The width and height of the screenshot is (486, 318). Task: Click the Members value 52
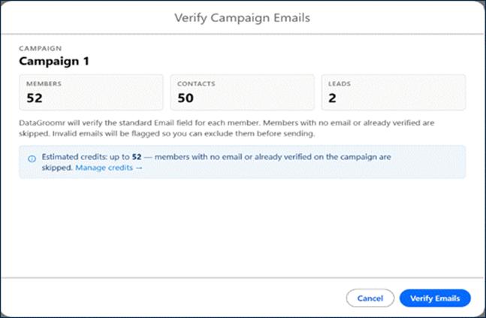click(x=35, y=98)
